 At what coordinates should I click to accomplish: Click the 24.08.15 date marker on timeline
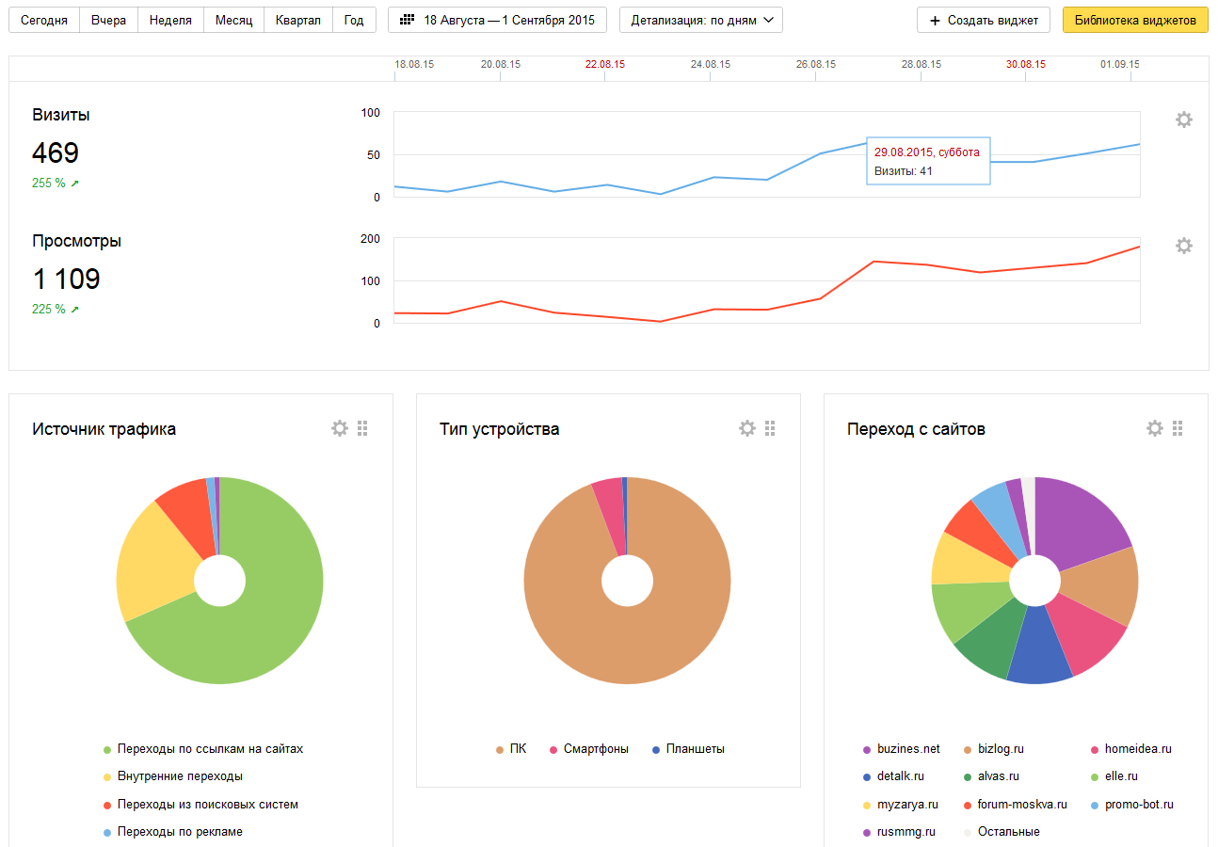710,65
